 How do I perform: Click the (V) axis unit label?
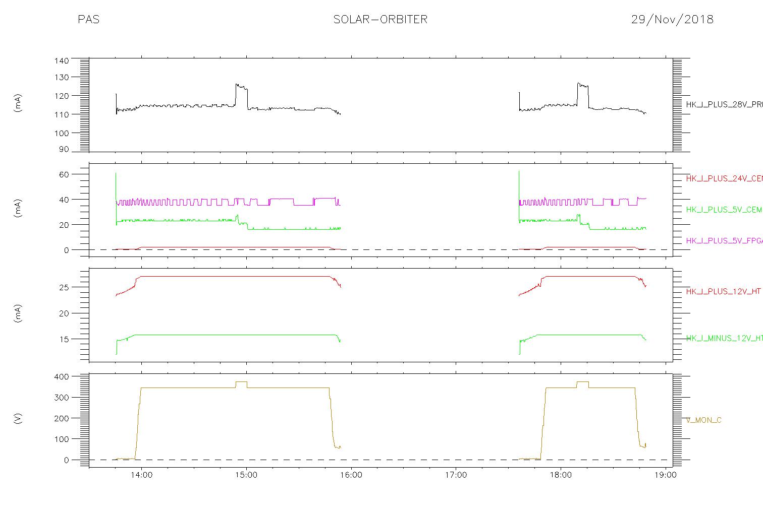pyautogui.click(x=18, y=418)
